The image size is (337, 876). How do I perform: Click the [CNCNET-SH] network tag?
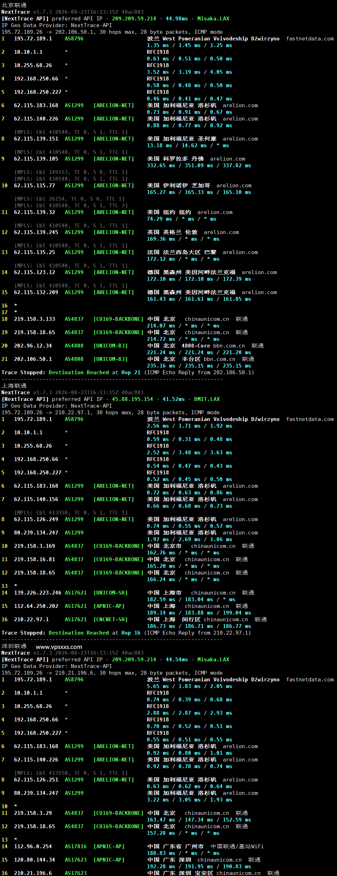click(110, 619)
